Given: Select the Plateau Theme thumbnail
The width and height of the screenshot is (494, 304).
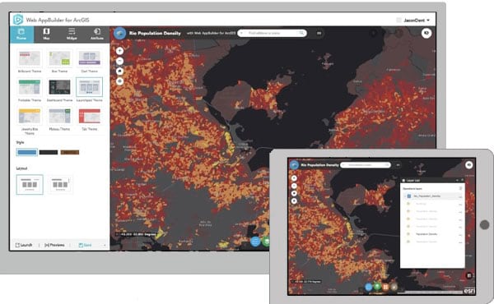Looking at the screenshot, I should pos(59,117).
